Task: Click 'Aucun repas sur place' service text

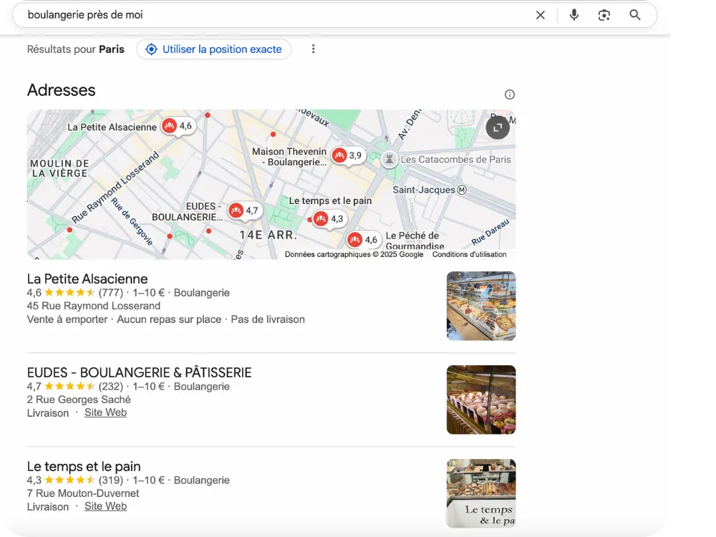Action: 169,319
